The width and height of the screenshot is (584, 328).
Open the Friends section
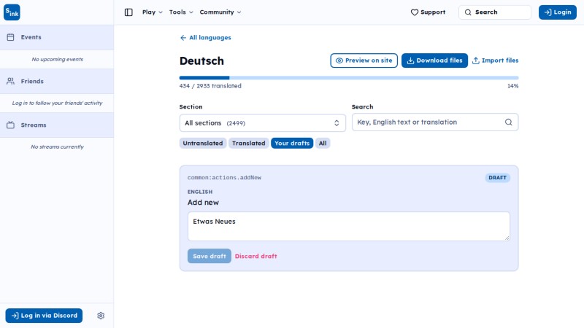tap(57, 81)
